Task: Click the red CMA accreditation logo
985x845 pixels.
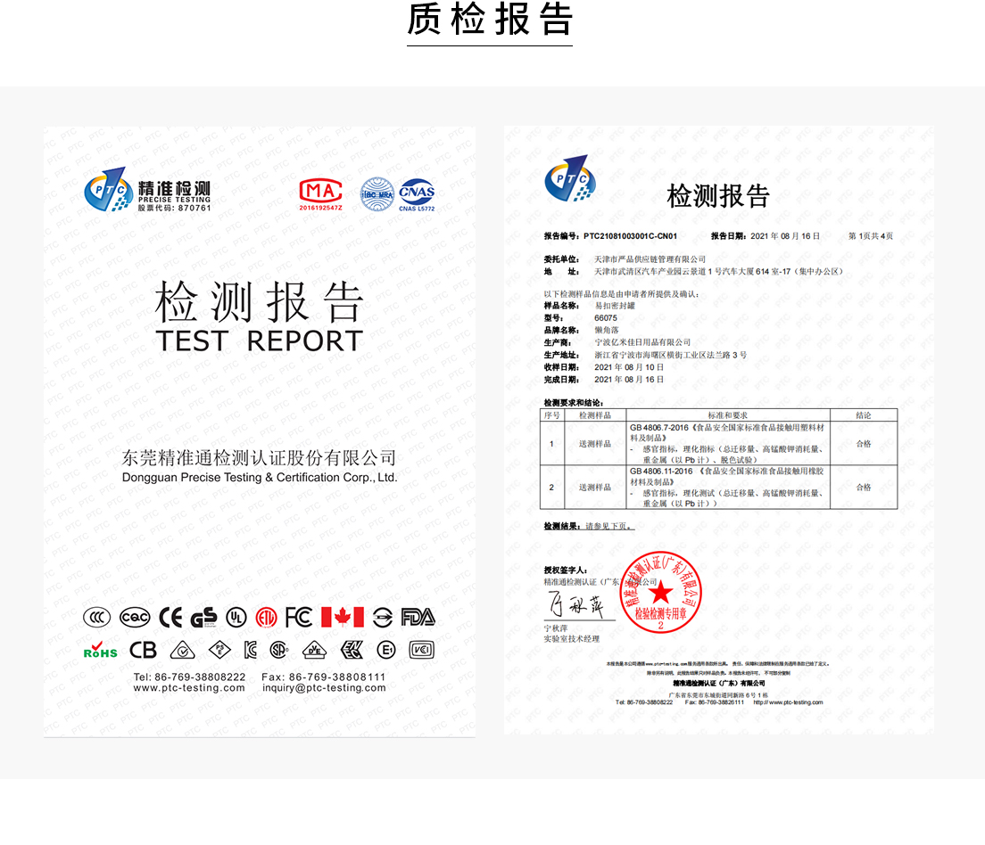Action: coord(320,191)
